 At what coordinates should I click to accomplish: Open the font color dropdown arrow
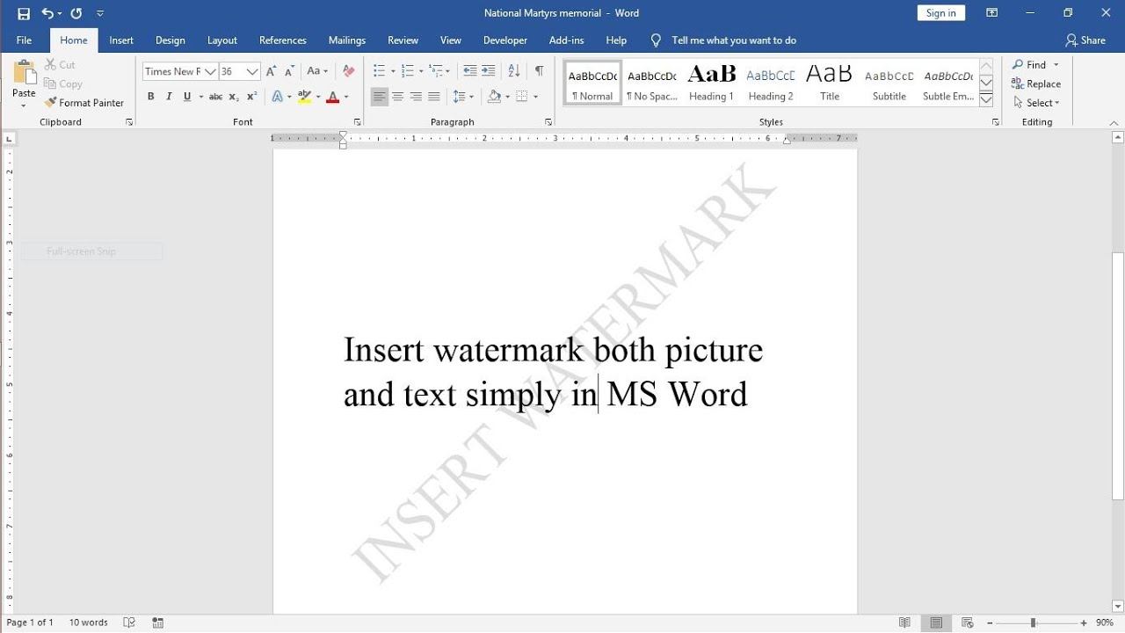[346, 97]
